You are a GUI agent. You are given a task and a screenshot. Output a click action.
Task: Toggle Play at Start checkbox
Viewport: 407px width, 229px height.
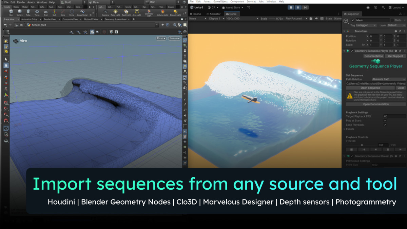[385, 120]
